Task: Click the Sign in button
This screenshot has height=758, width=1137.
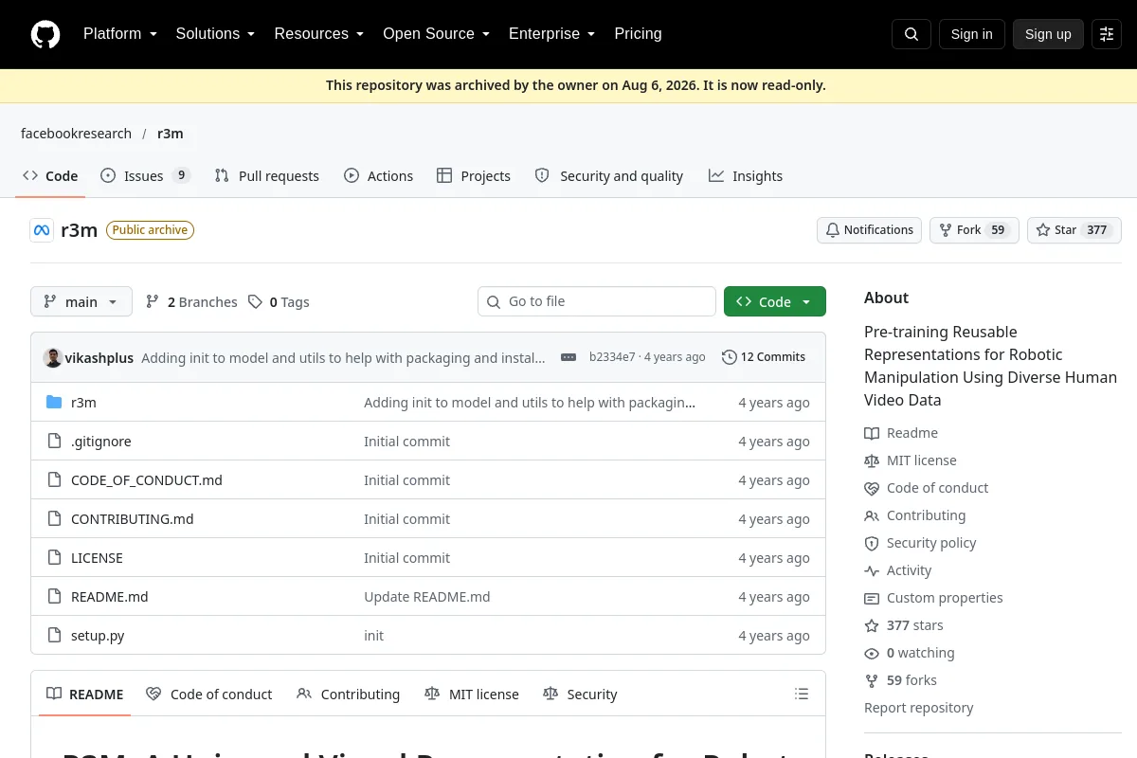Action: [x=971, y=34]
